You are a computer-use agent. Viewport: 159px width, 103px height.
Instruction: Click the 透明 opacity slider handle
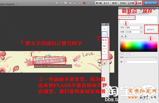tap(157, 57)
